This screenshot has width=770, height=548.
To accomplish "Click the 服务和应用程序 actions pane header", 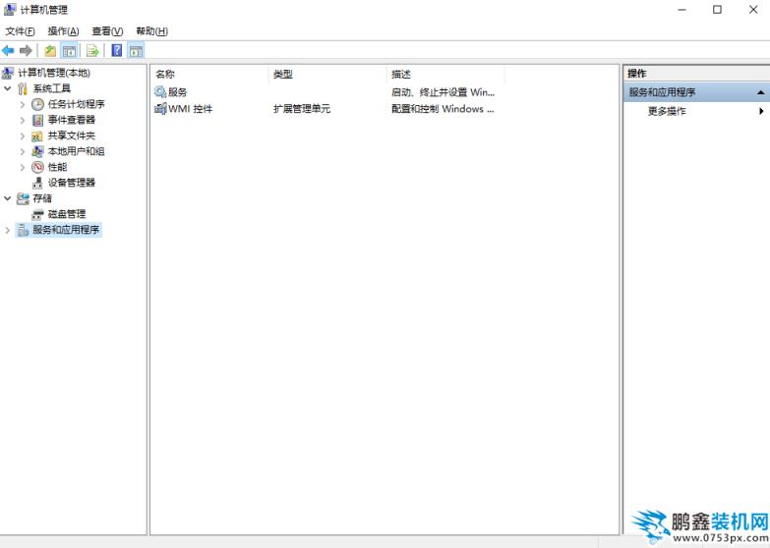I will click(x=696, y=92).
